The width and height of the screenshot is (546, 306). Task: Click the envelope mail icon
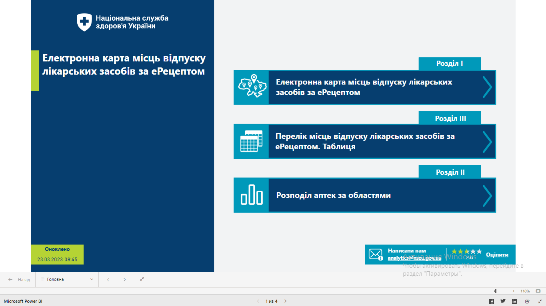point(376,254)
